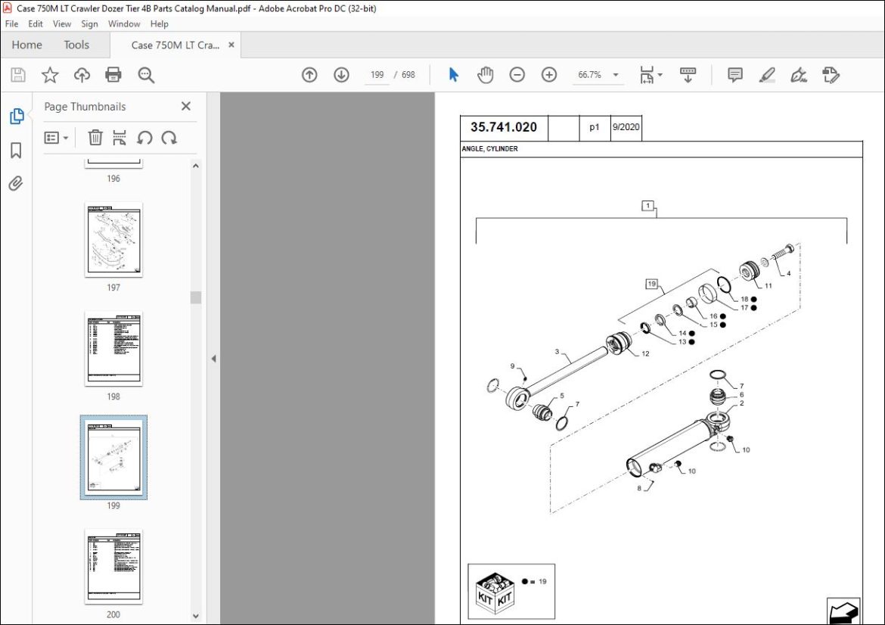Select page 198 thumbnail
Screen dimensions: 885x625
[x=113, y=348]
